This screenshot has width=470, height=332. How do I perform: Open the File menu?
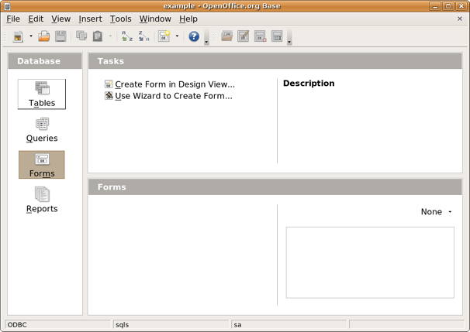click(x=13, y=19)
